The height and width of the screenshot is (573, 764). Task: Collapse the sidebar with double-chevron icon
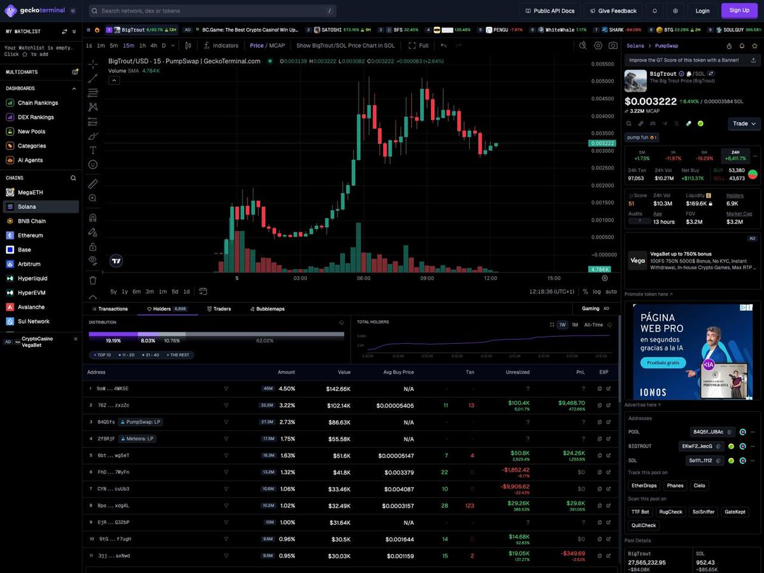(x=73, y=11)
